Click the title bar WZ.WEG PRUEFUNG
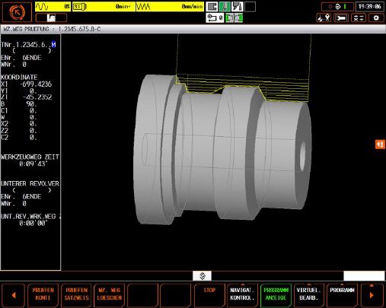Screen dimensions: 386x308 point(193,29)
